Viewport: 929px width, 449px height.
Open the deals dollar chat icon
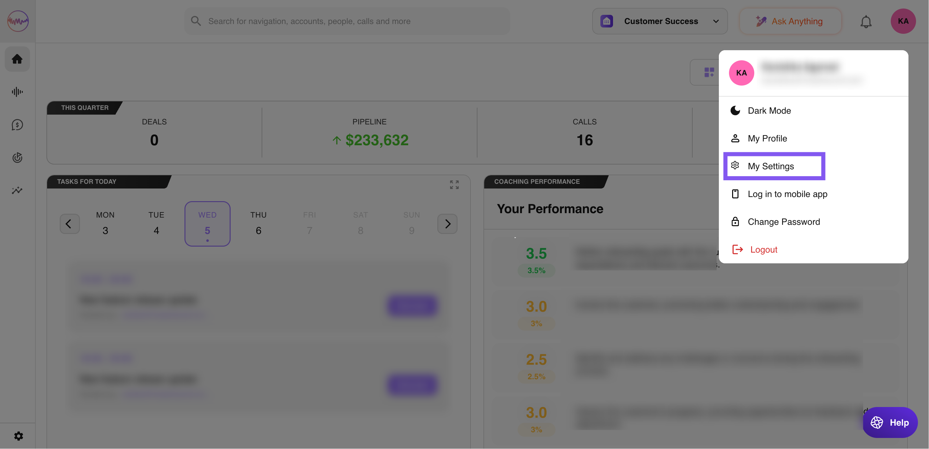[x=17, y=125]
